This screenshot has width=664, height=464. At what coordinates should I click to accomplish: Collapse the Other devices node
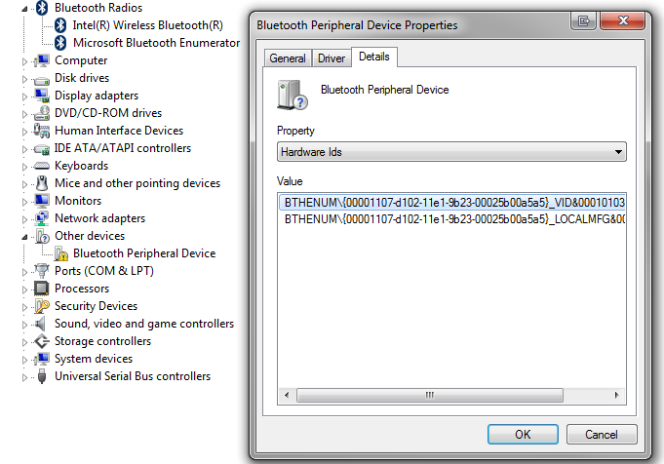pyautogui.click(x=25, y=236)
